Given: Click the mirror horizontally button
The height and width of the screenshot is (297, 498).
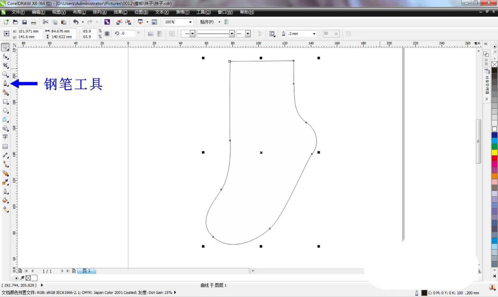Looking at the screenshot, I should [x=150, y=33].
